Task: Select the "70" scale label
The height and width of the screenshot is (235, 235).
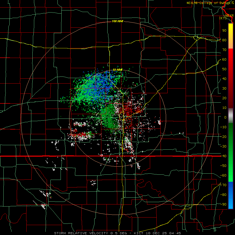Action: 224,50
